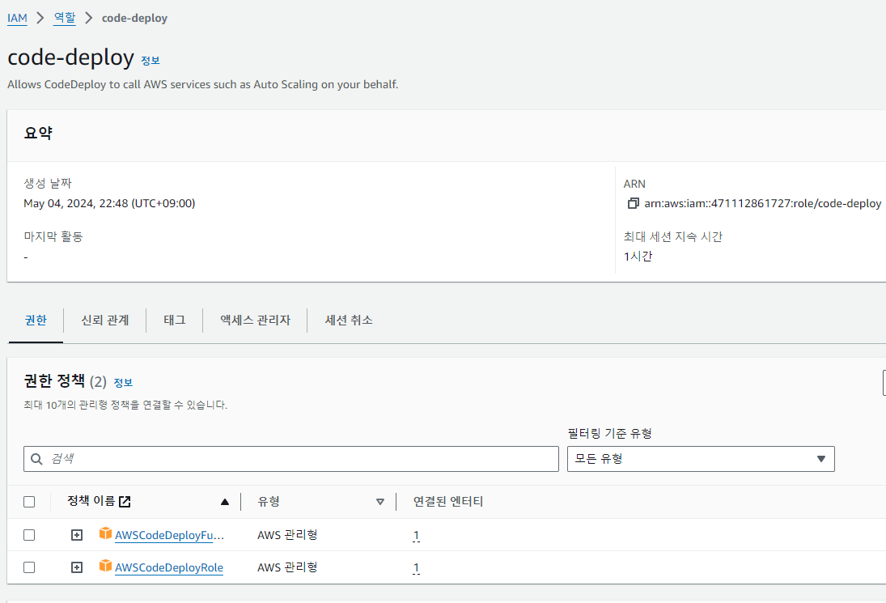Go to IAM breadcrumb link
The image size is (886, 603).
tap(17, 18)
